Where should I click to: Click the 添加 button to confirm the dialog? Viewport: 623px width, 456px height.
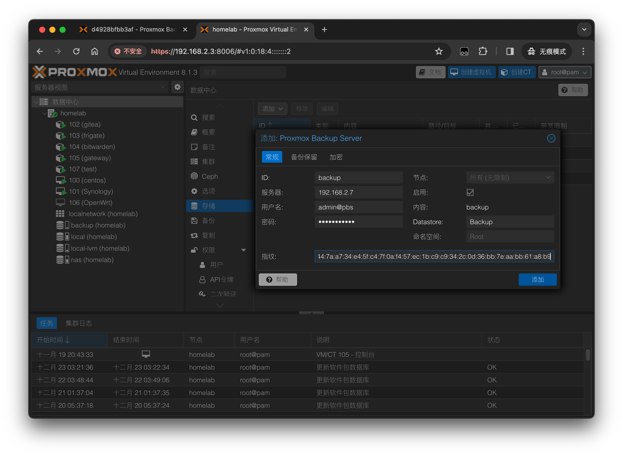tap(537, 279)
